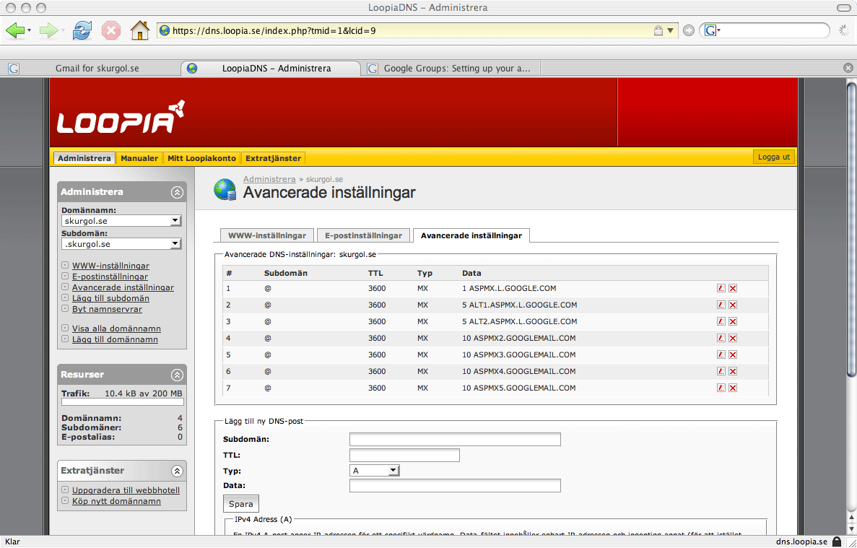
Task: Click the go button beside the address bar
Action: pos(689,30)
